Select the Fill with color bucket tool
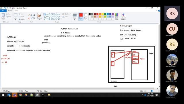This screenshot has width=184, height=104. pyautogui.click(x=31, y=15)
